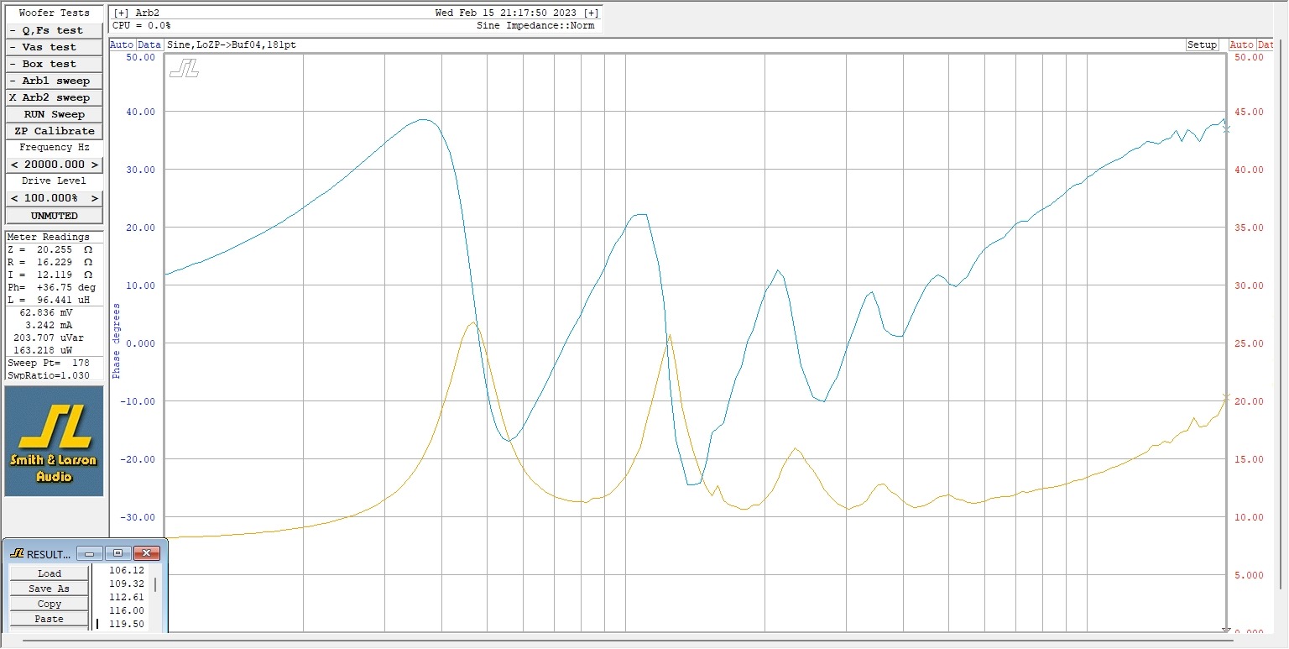This screenshot has height=649, width=1289.
Task: Click the Woofer Tests panel header
Action: coord(55,13)
